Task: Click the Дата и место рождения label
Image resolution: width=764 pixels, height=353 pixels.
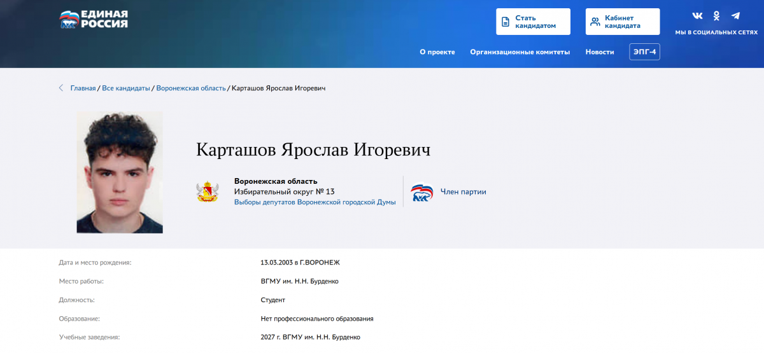Action: pyautogui.click(x=95, y=263)
